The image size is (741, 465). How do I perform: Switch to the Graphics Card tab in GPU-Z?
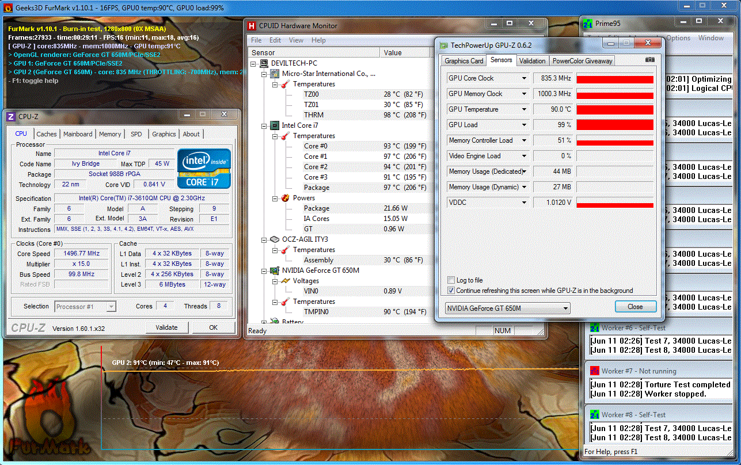pyautogui.click(x=463, y=60)
